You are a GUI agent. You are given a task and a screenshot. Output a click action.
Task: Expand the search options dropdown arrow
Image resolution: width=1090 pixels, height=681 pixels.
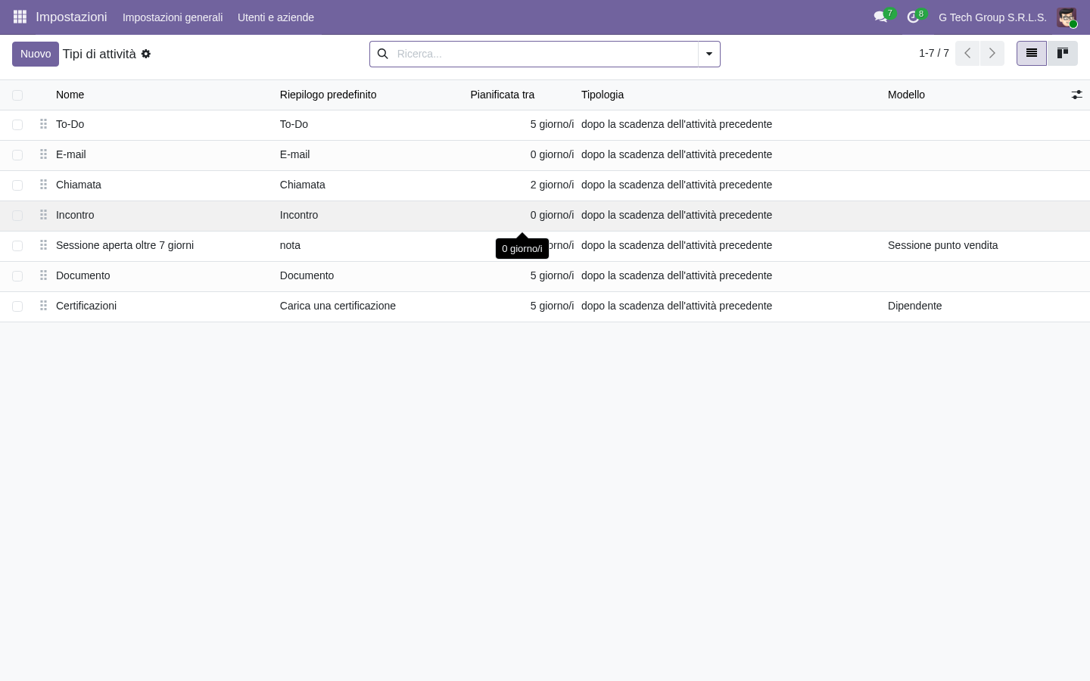click(709, 54)
